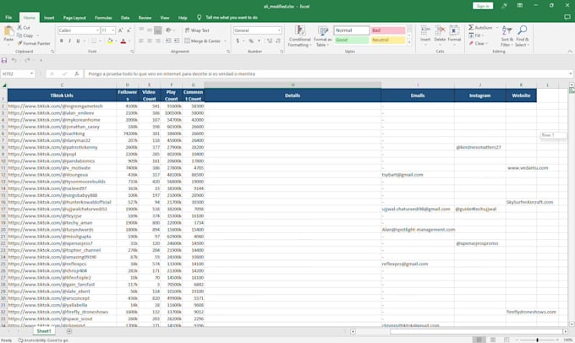Click the Insert cells icon
575x343 pixels.
coord(425,30)
